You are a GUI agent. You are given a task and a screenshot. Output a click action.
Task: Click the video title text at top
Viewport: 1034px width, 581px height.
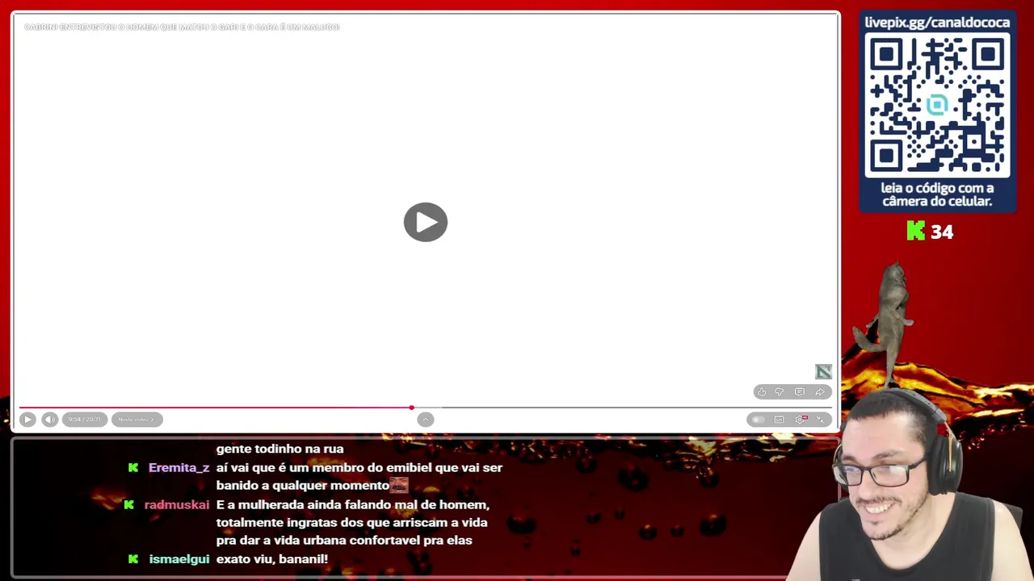tap(182, 27)
